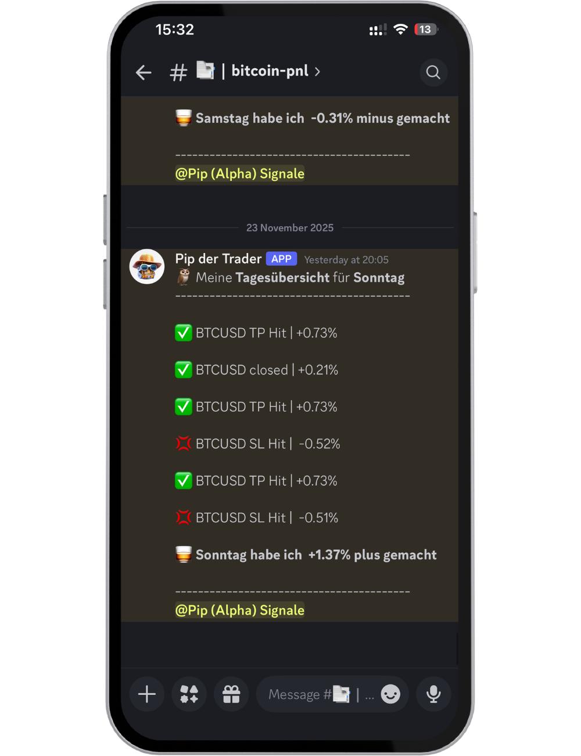Tap the plus attachment icon
581x756 pixels.
point(147,694)
